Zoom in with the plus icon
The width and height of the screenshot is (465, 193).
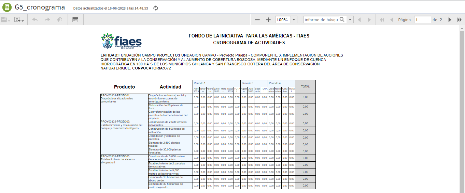268,20
